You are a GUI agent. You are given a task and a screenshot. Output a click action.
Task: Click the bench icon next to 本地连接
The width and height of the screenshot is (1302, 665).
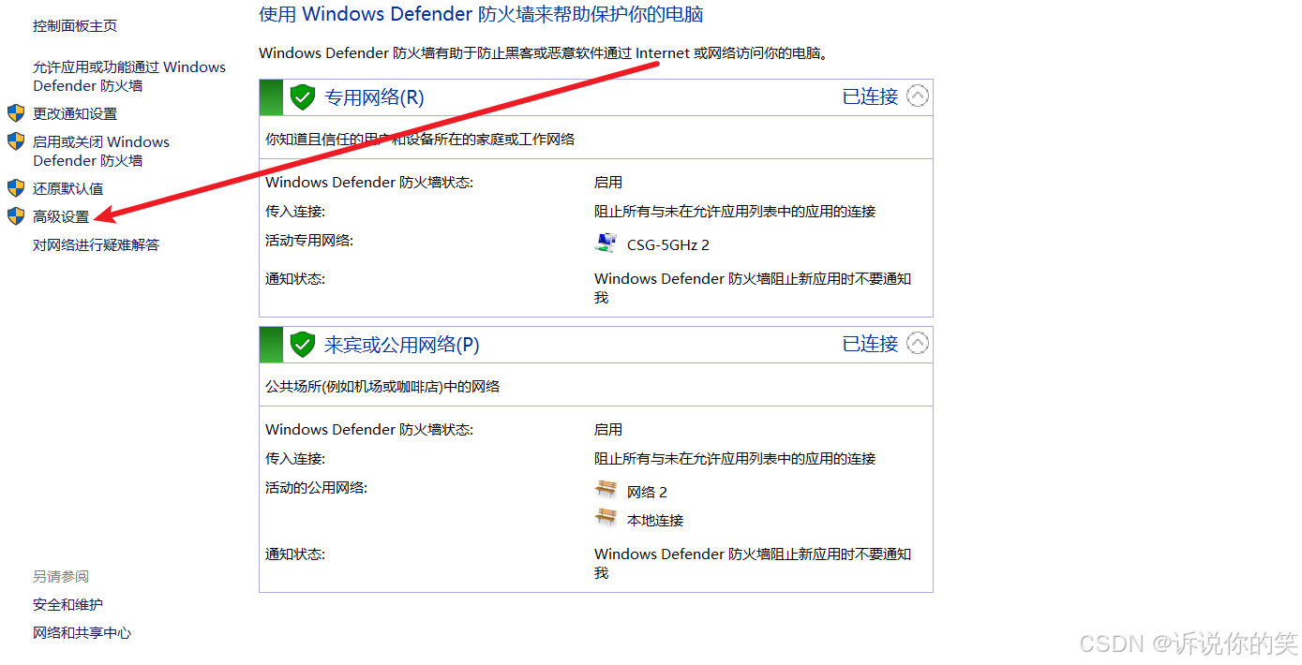click(606, 518)
